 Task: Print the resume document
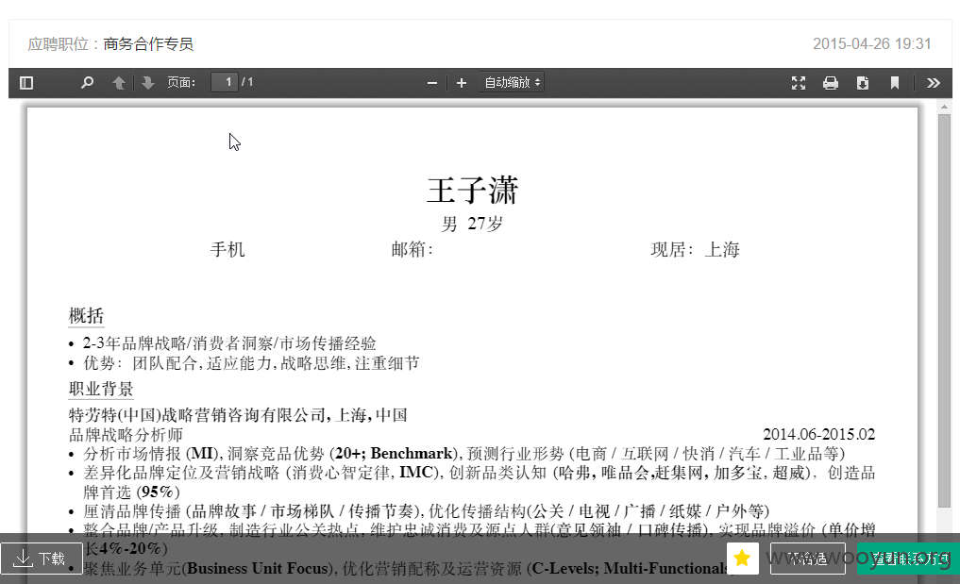[x=831, y=83]
